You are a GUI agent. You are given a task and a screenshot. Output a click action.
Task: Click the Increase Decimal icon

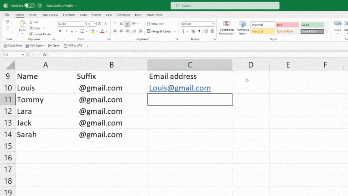tap(206, 31)
